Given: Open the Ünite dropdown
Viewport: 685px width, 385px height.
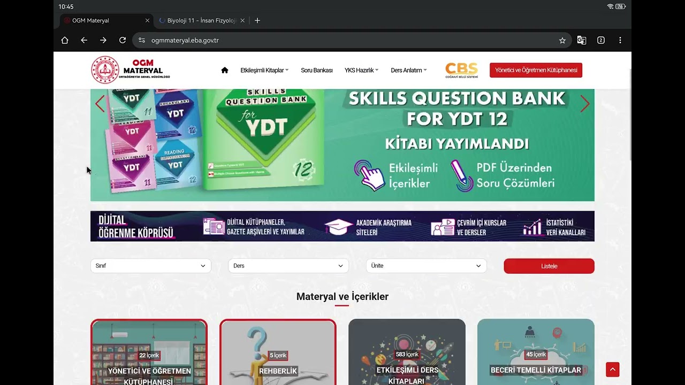Looking at the screenshot, I should (427, 266).
